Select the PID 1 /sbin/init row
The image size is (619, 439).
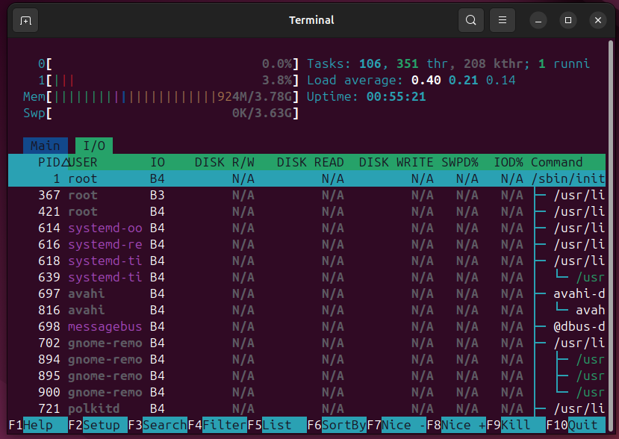click(307, 179)
